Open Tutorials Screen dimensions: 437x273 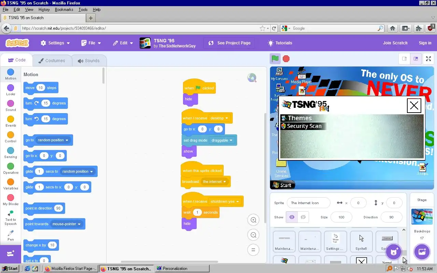280,43
